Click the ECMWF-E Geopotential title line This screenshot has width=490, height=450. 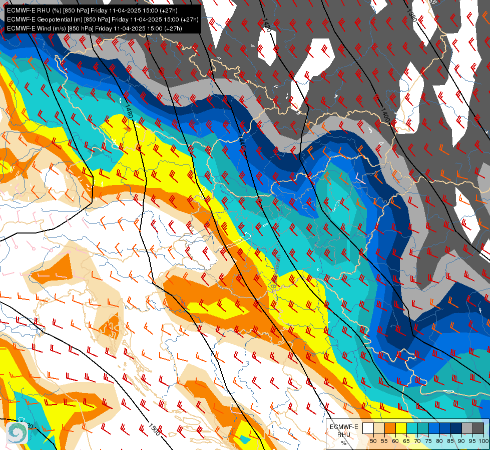(103, 19)
